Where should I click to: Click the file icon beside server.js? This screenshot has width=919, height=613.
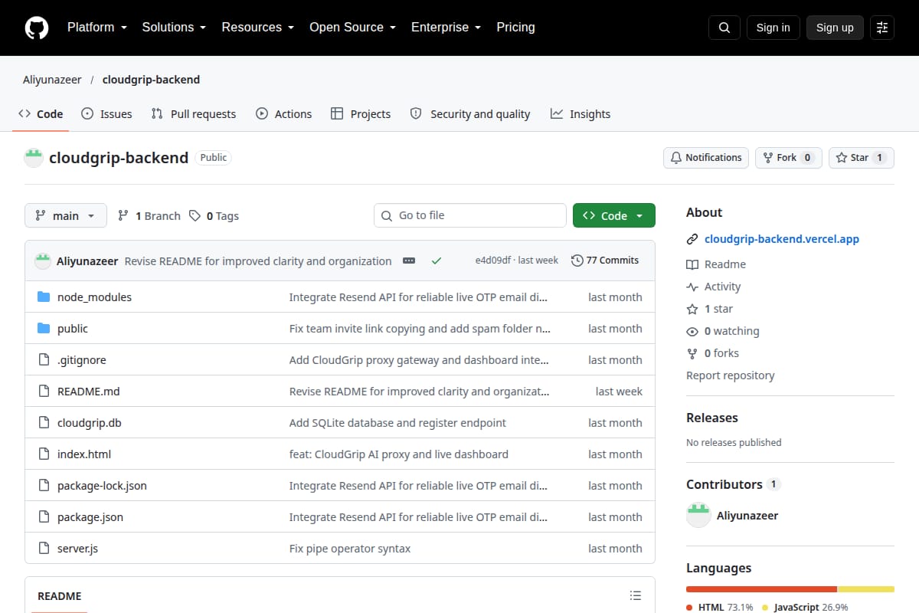click(44, 549)
